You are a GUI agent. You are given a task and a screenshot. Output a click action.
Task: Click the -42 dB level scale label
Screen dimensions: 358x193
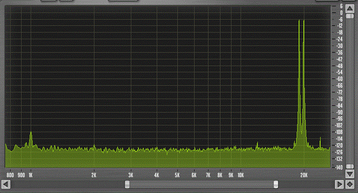click(339, 59)
